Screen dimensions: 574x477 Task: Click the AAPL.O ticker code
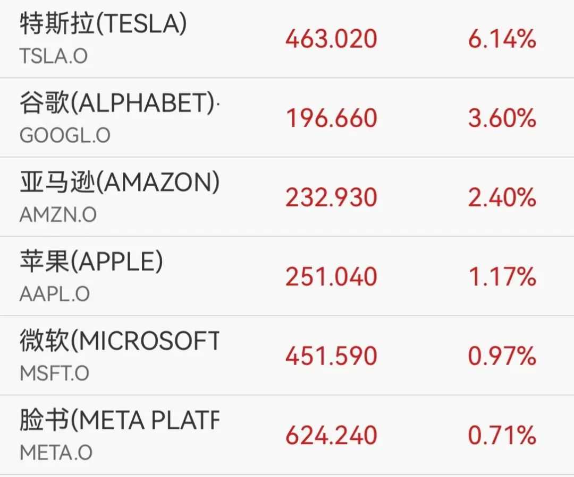(x=54, y=294)
